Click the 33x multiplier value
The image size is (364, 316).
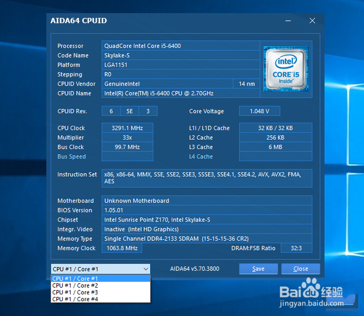(127, 138)
